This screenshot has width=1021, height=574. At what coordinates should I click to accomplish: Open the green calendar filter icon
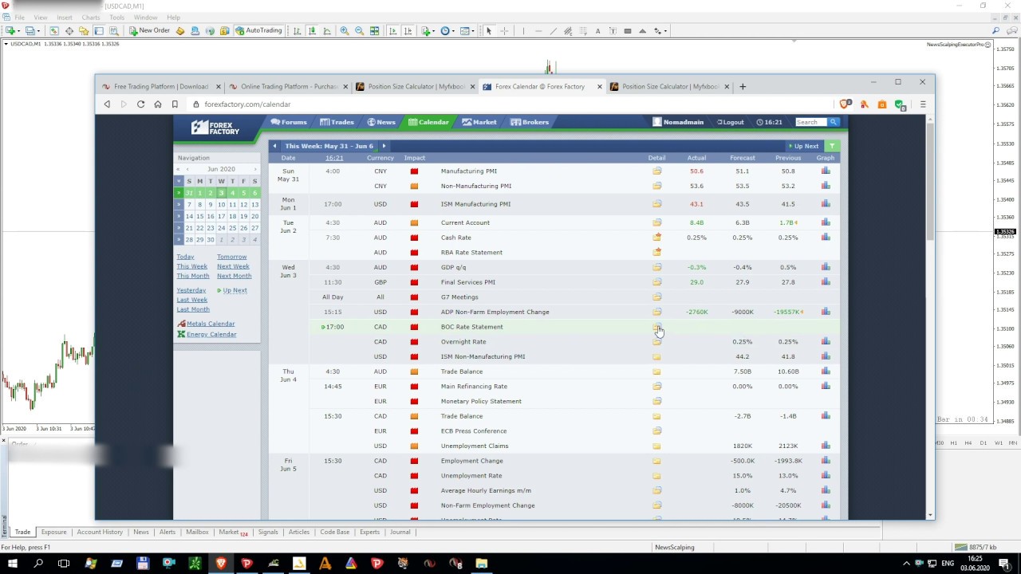coord(832,146)
